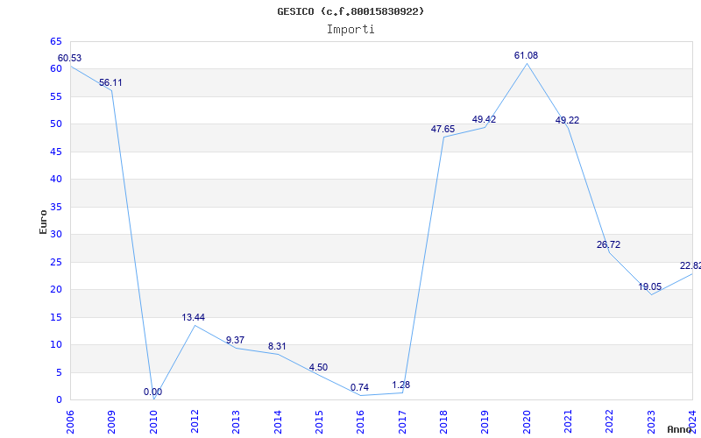Click the 'Anno' x-axis label
Image resolution: width=701 pixels, height=438 pixels.
[x=679, y=429]
